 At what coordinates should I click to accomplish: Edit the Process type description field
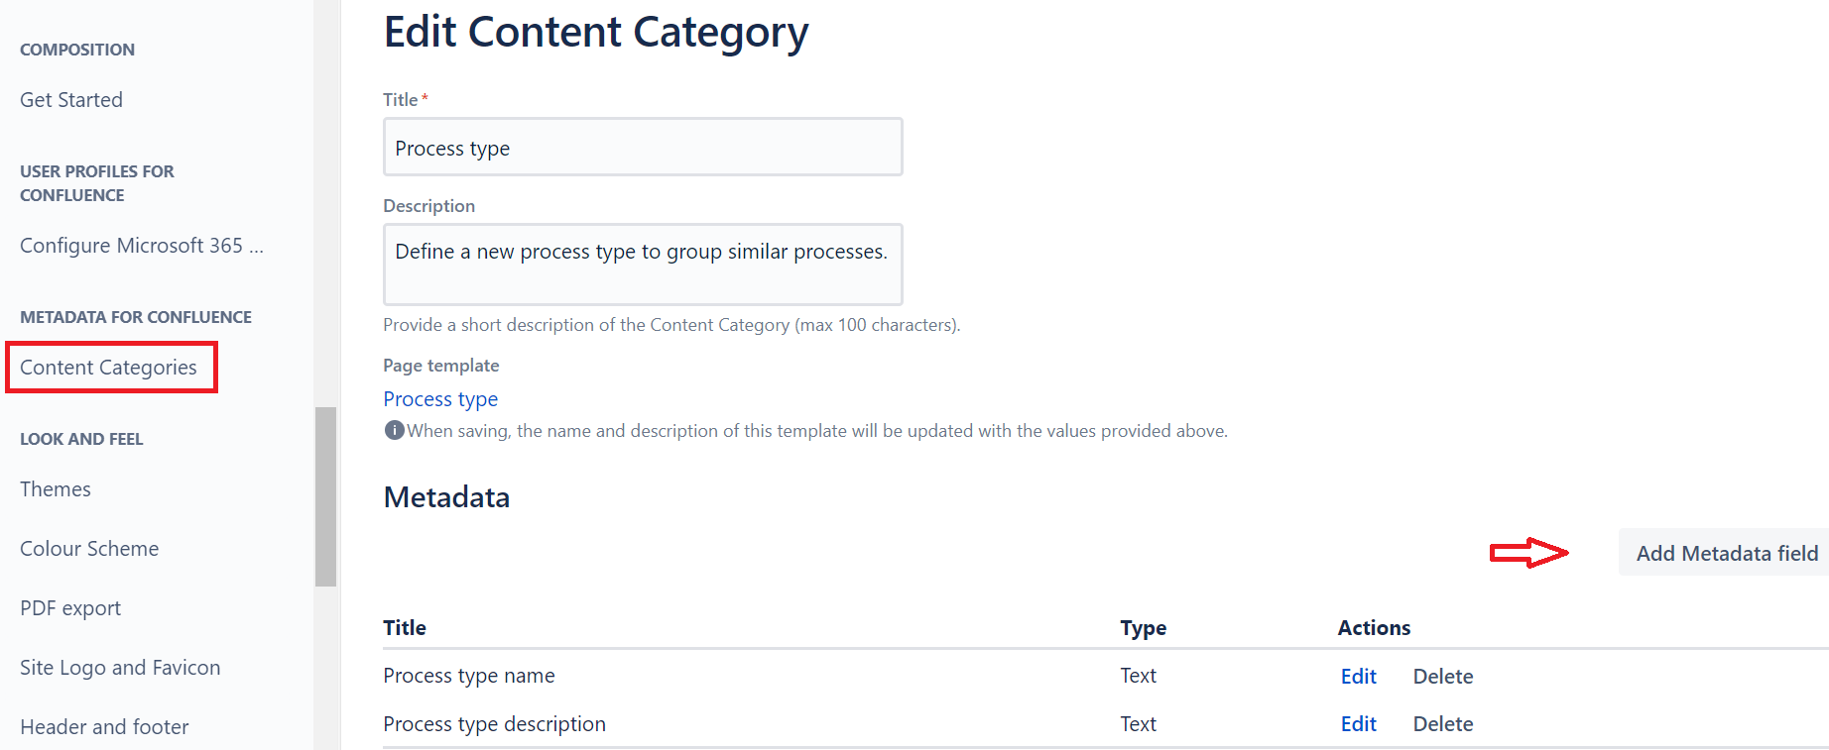pos(1358,724)
